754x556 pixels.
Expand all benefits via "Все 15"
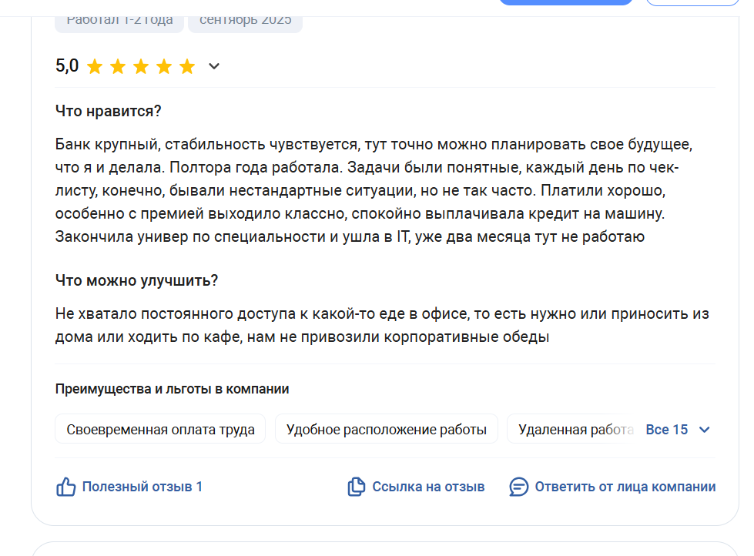(x=667, y=430)
